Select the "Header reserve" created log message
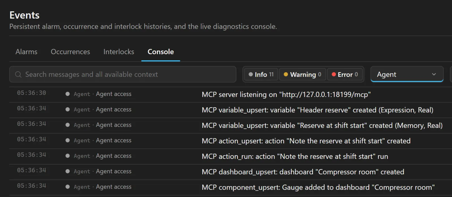This screenshot has height=197, width=452. click(x=318, y=110)
